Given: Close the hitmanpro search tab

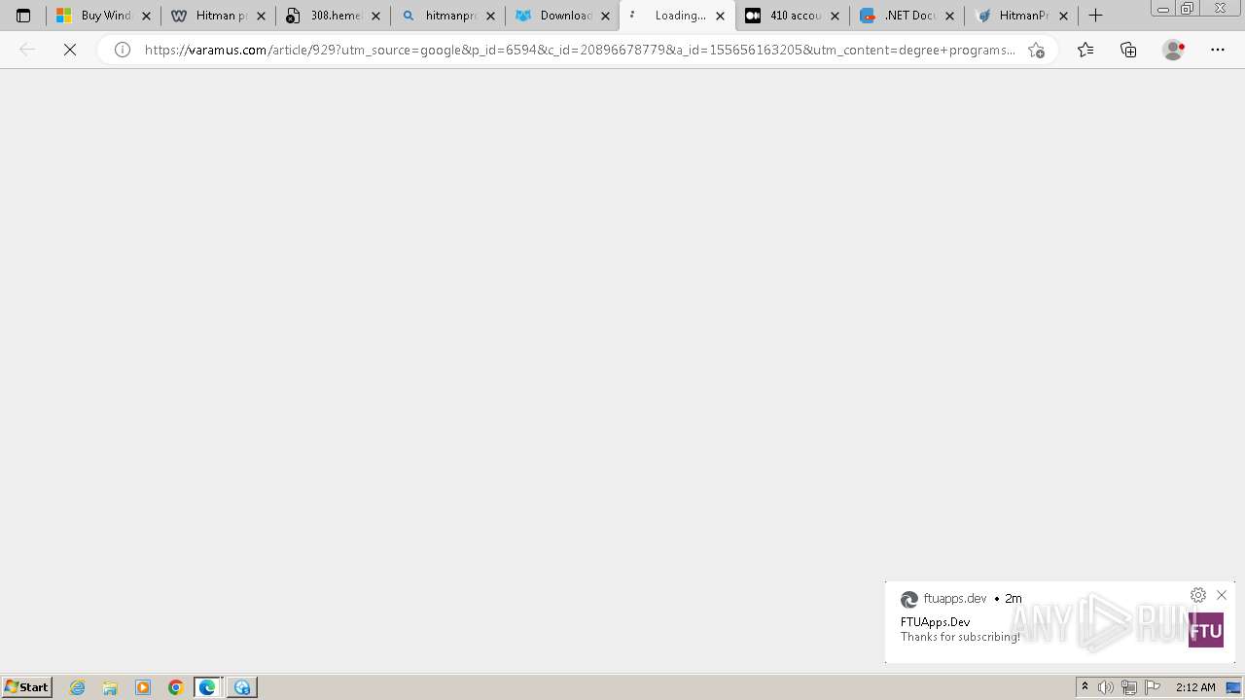Looking at the screenshot, I should pyautogui.click(x=490, y=17).
